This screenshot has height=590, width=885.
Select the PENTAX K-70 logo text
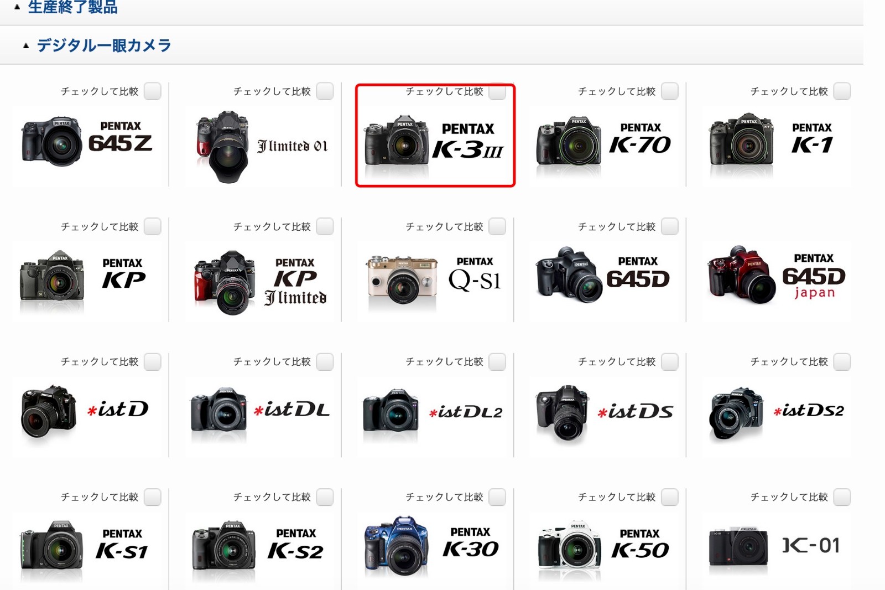pos(640,138)
